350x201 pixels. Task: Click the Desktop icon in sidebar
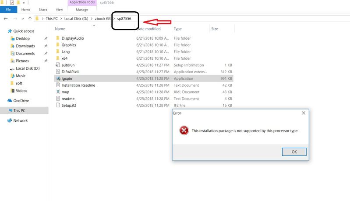tap(13, 38)
